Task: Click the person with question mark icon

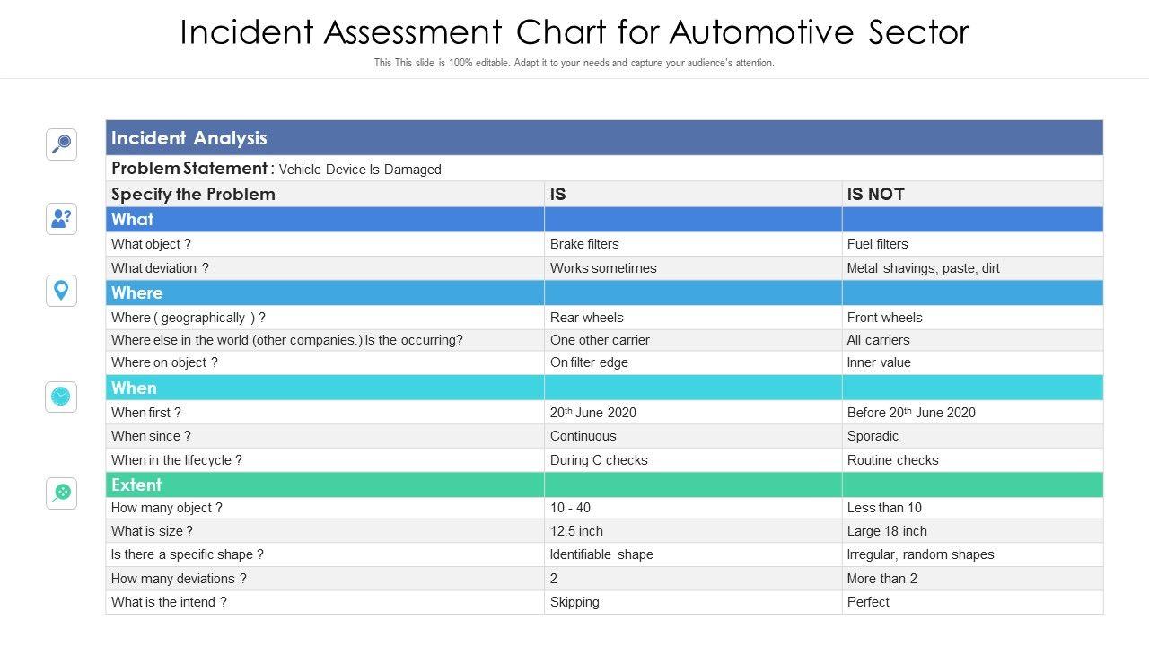Action: tap(62, 218)
